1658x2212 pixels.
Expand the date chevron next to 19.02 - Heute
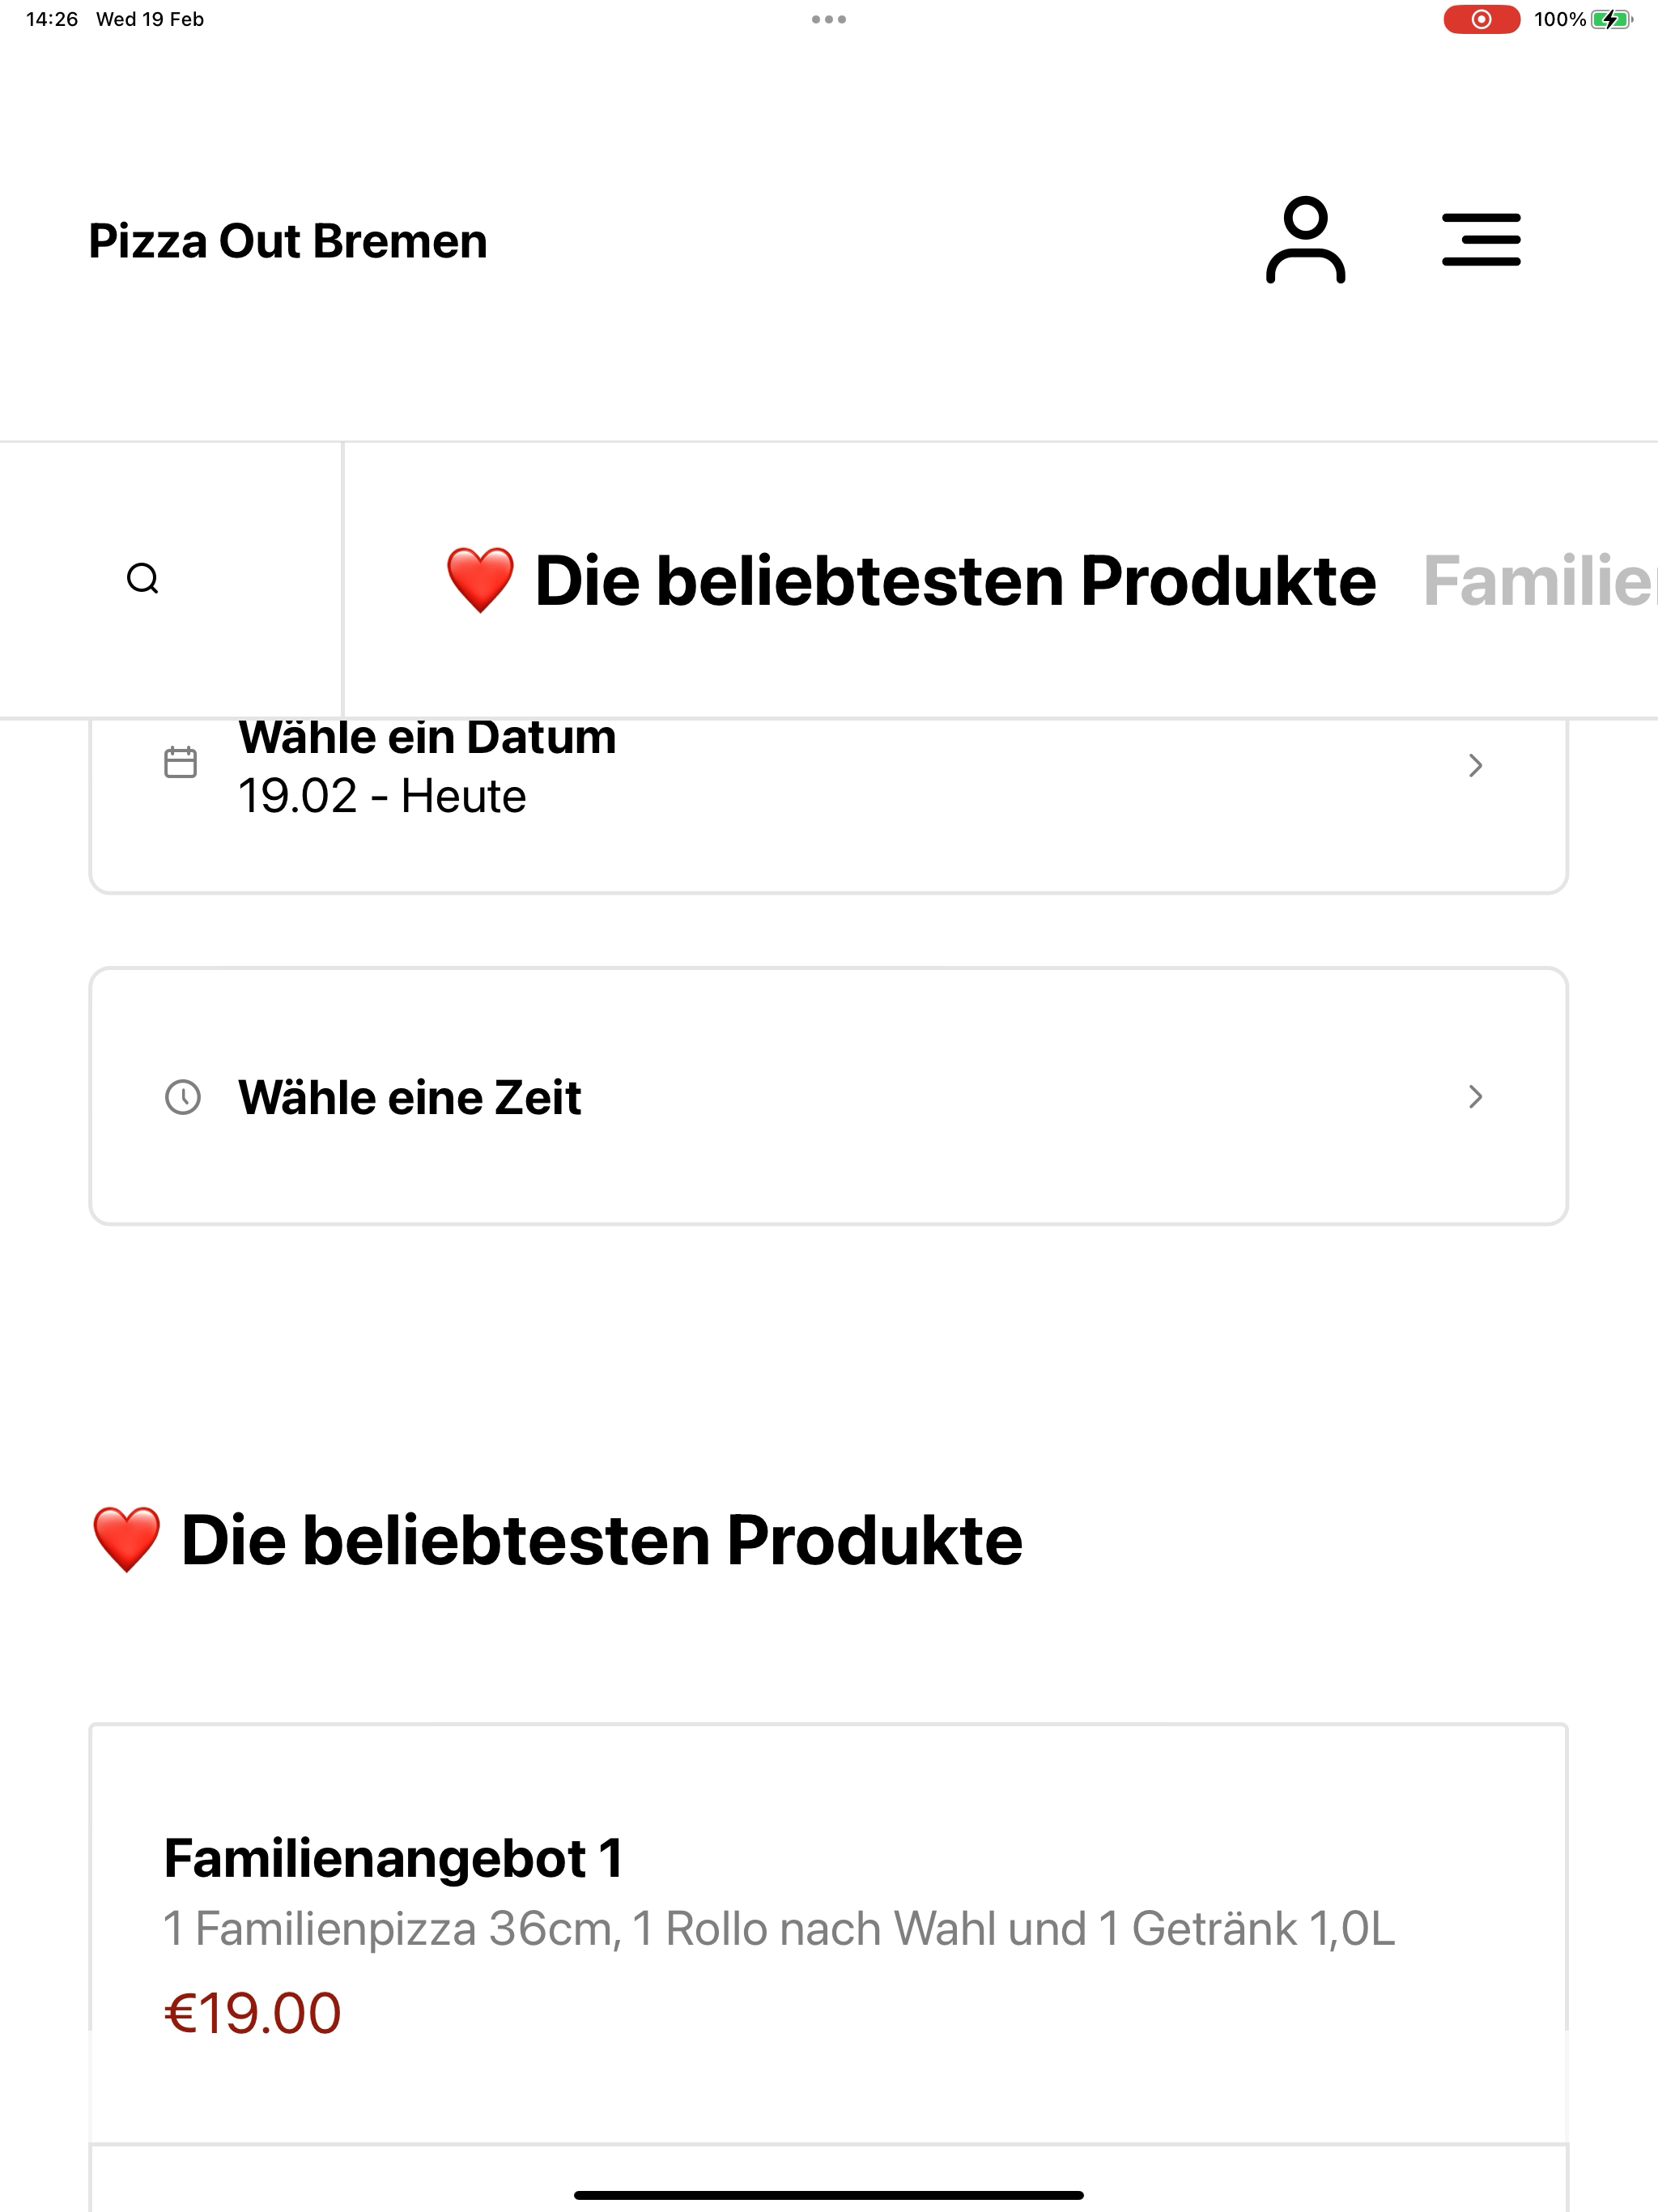pyautogui.click(x=1475, y=765)
